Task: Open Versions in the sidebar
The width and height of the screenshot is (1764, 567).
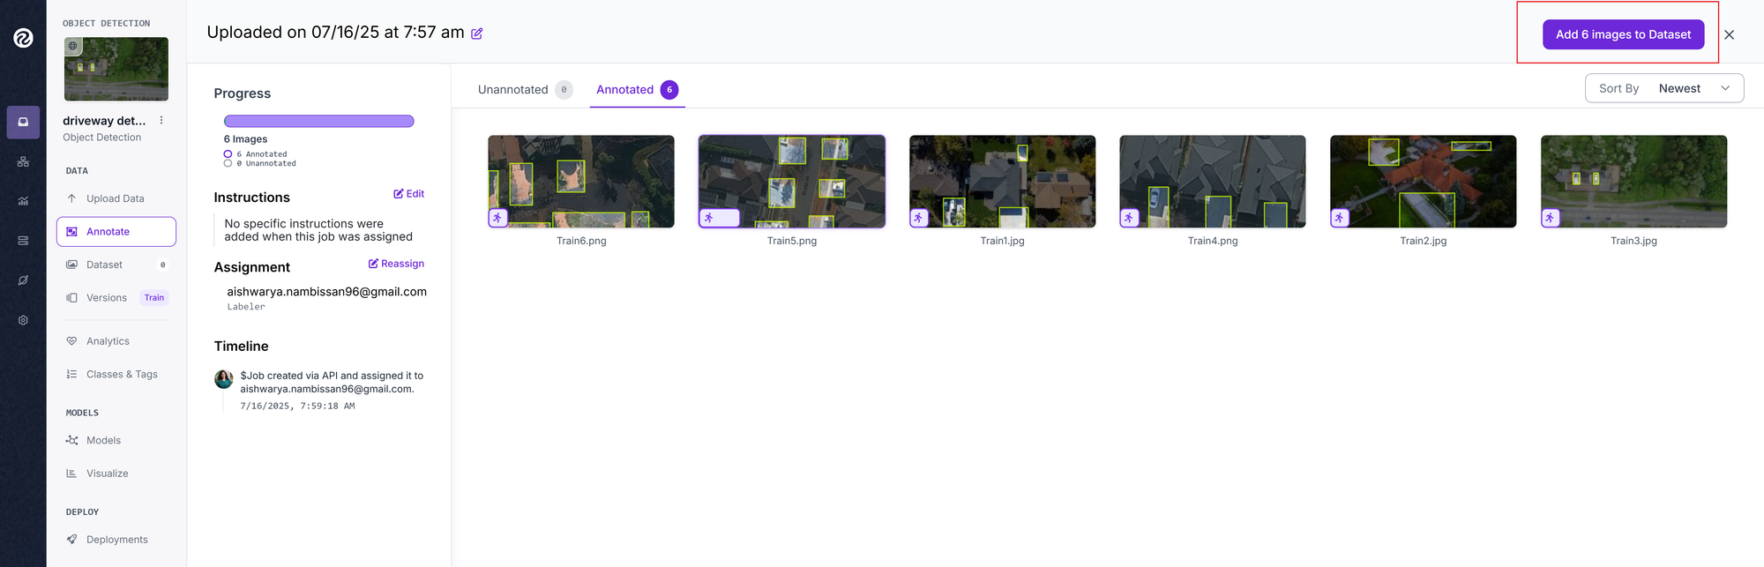Action: point(116,298)
